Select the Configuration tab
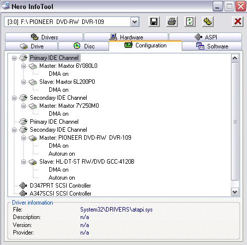Image resolution: width=247 pixels, height=245 pixels. (x=145, y=45)
